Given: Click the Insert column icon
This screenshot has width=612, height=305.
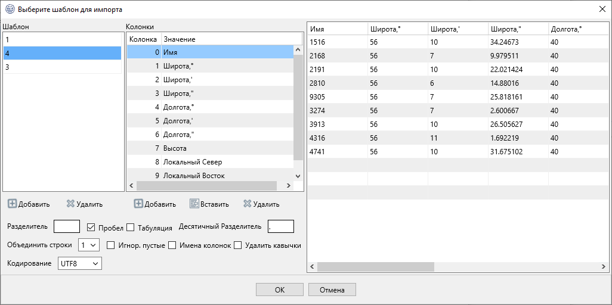Looking at the screenshot, I should pyautogui.click(x=194, y=204).
